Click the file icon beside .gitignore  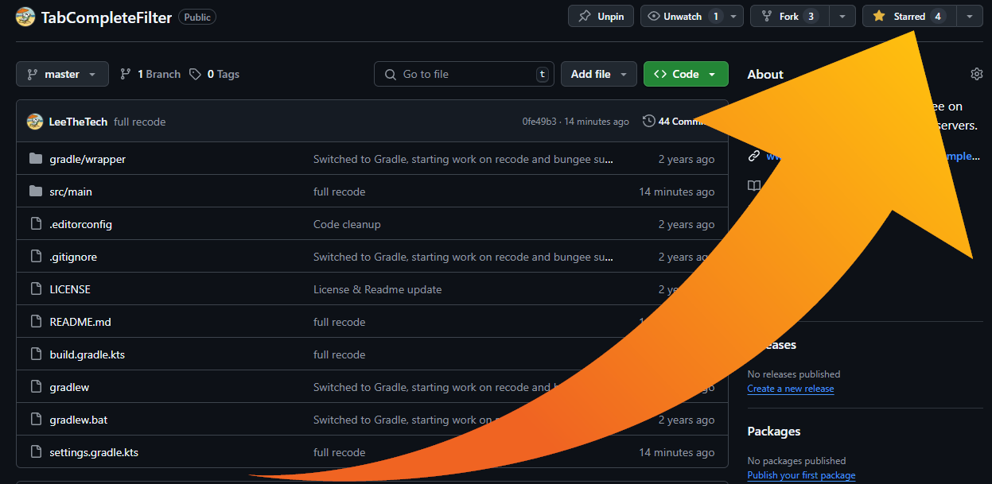[x=36, y=257]
